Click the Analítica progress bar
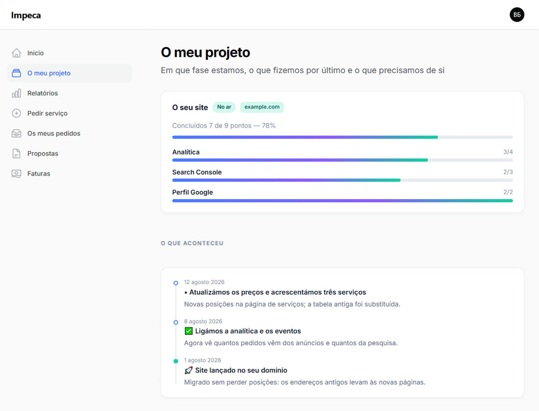The height and width of the screenshot is (411, 539). click(x=343, y=160)
